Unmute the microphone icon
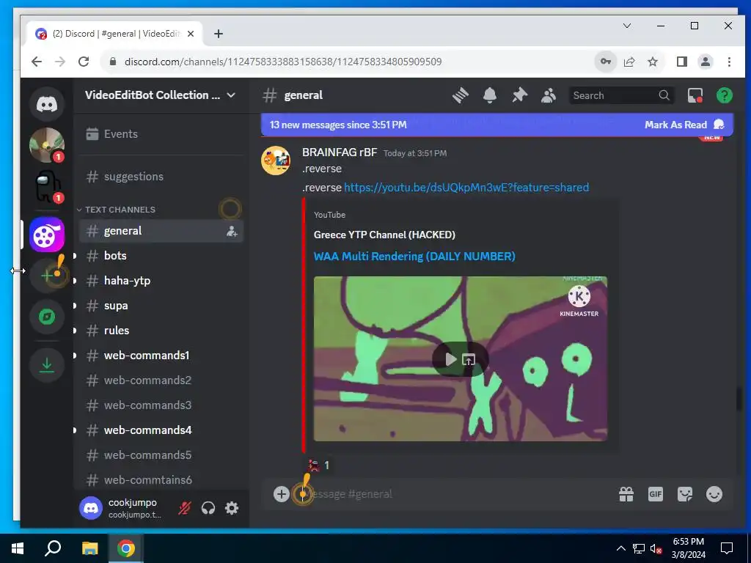The height and width of the screenshot is (563, 751). click(x=184, y=508)
